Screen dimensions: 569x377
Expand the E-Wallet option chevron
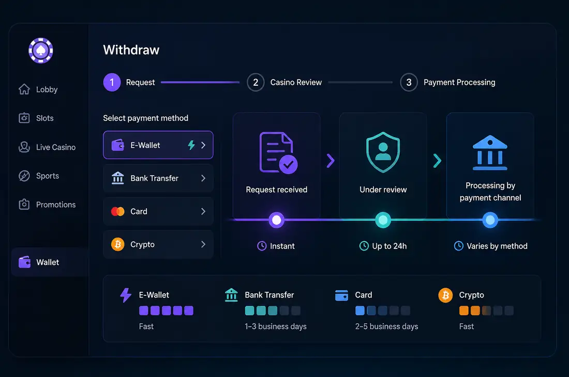pos(203,145)
